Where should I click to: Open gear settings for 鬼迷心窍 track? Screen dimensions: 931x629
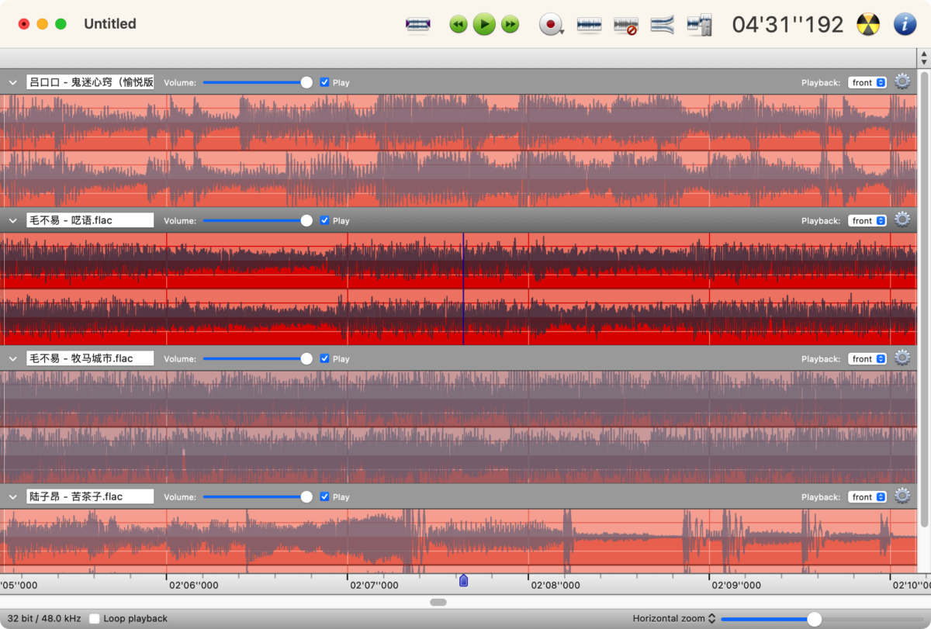tap(902, 81)
